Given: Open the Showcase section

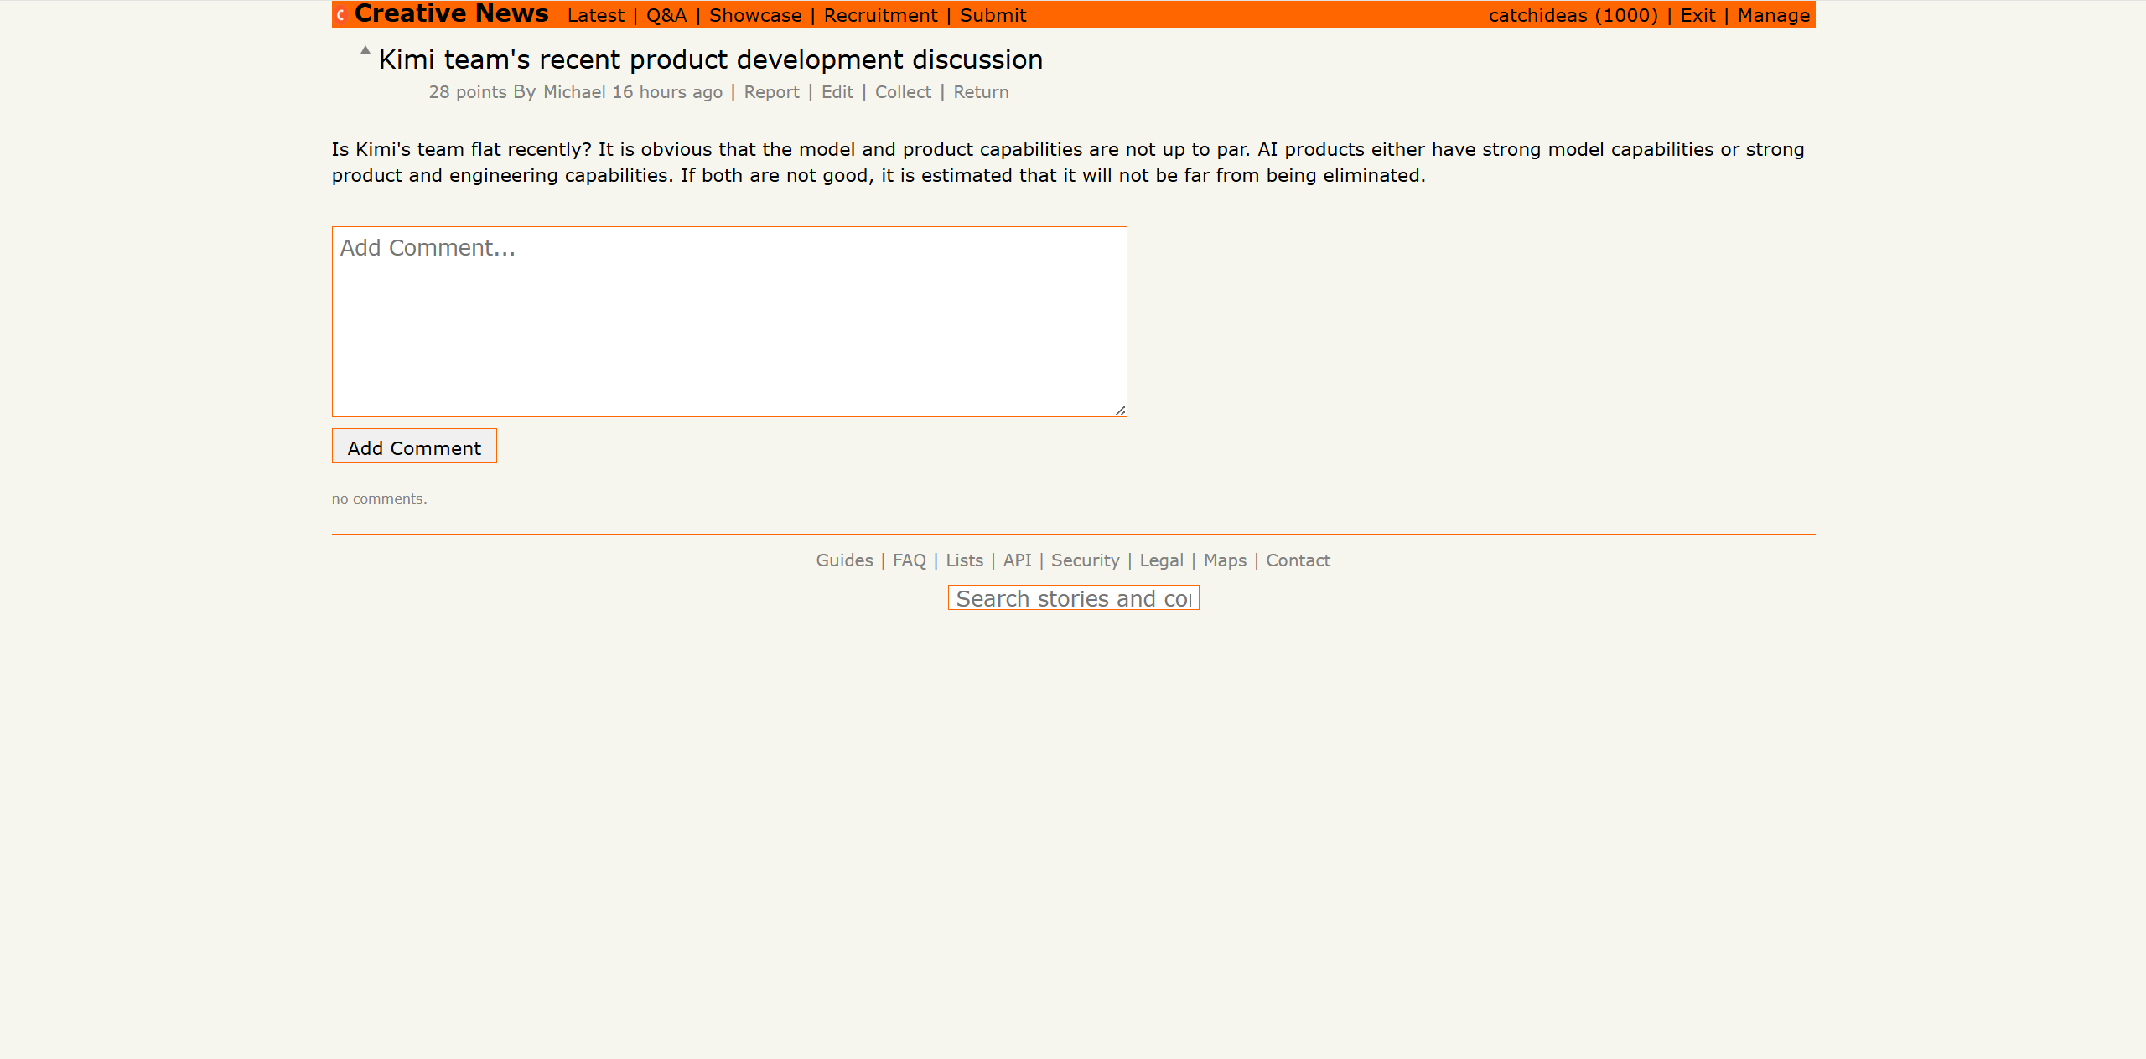Looking at the screenshot, I should point(755,15).
